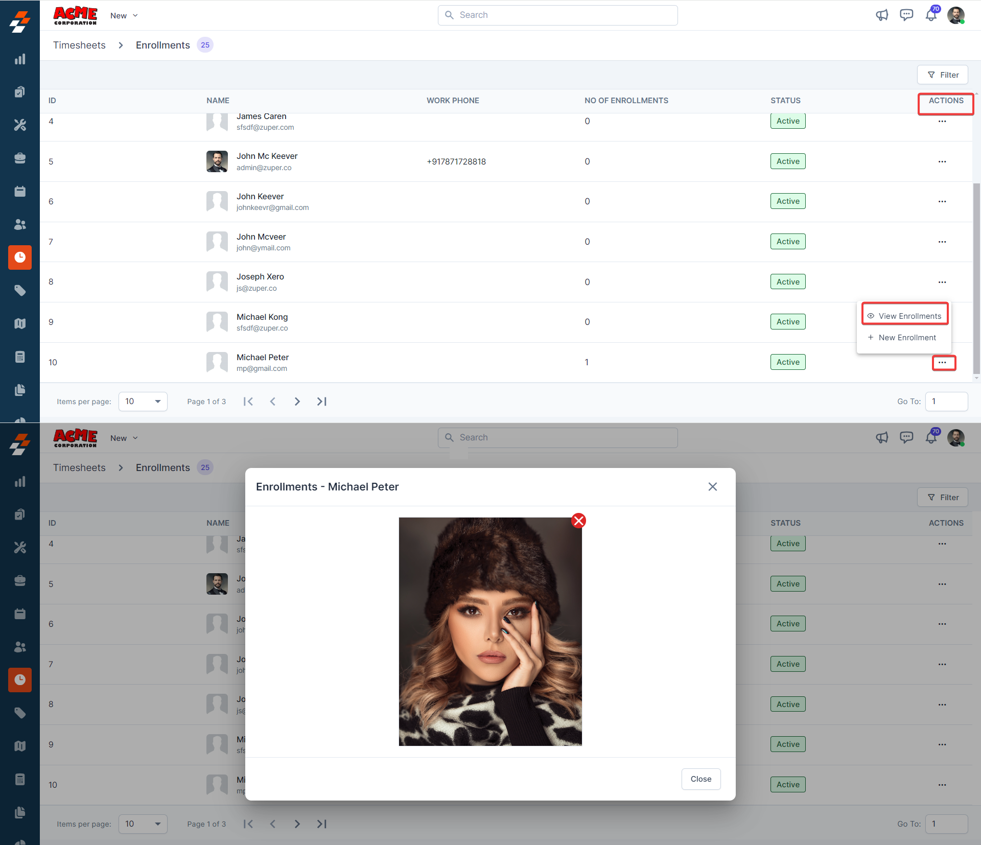Go to next page in top pagination
This screenshot has height=845, width=981.
click(x=297, y=402)
